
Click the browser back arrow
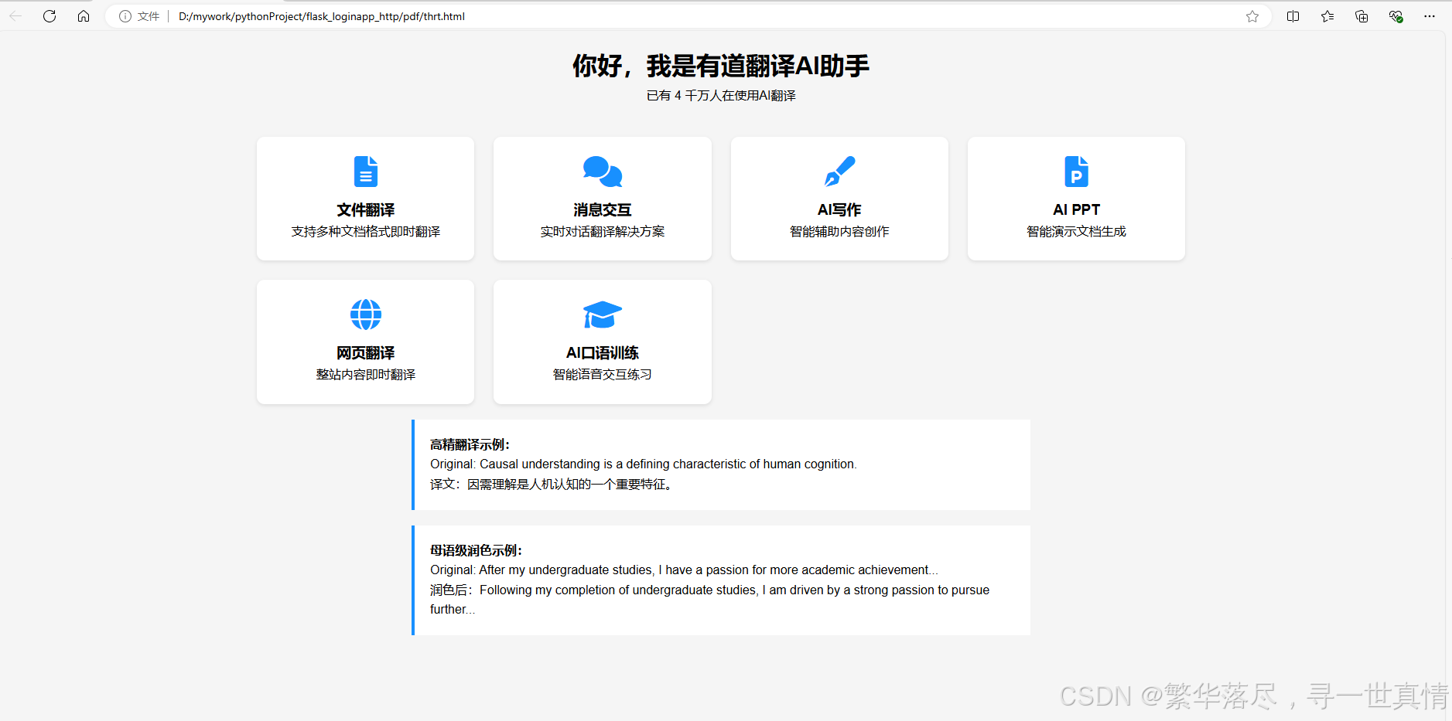coord(15,16)
